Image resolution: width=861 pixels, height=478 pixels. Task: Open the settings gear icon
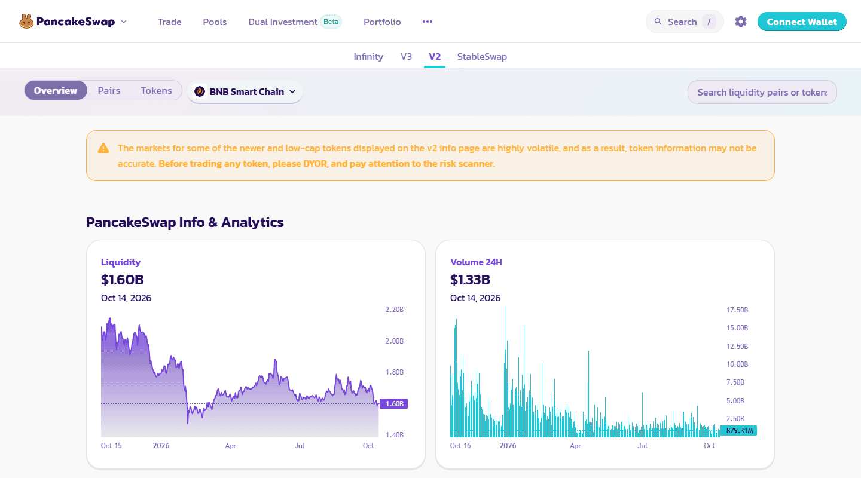[x=741, y=22]
